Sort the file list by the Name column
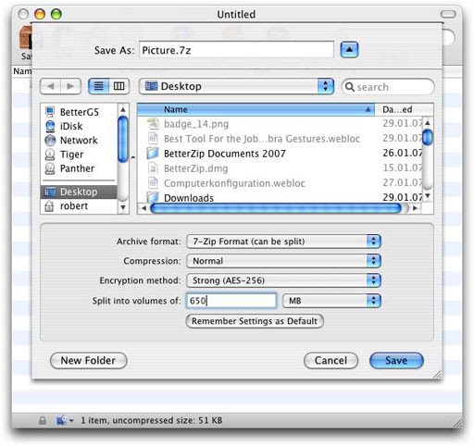This screenshot has height=446, width=474. (x=256, y=109)
